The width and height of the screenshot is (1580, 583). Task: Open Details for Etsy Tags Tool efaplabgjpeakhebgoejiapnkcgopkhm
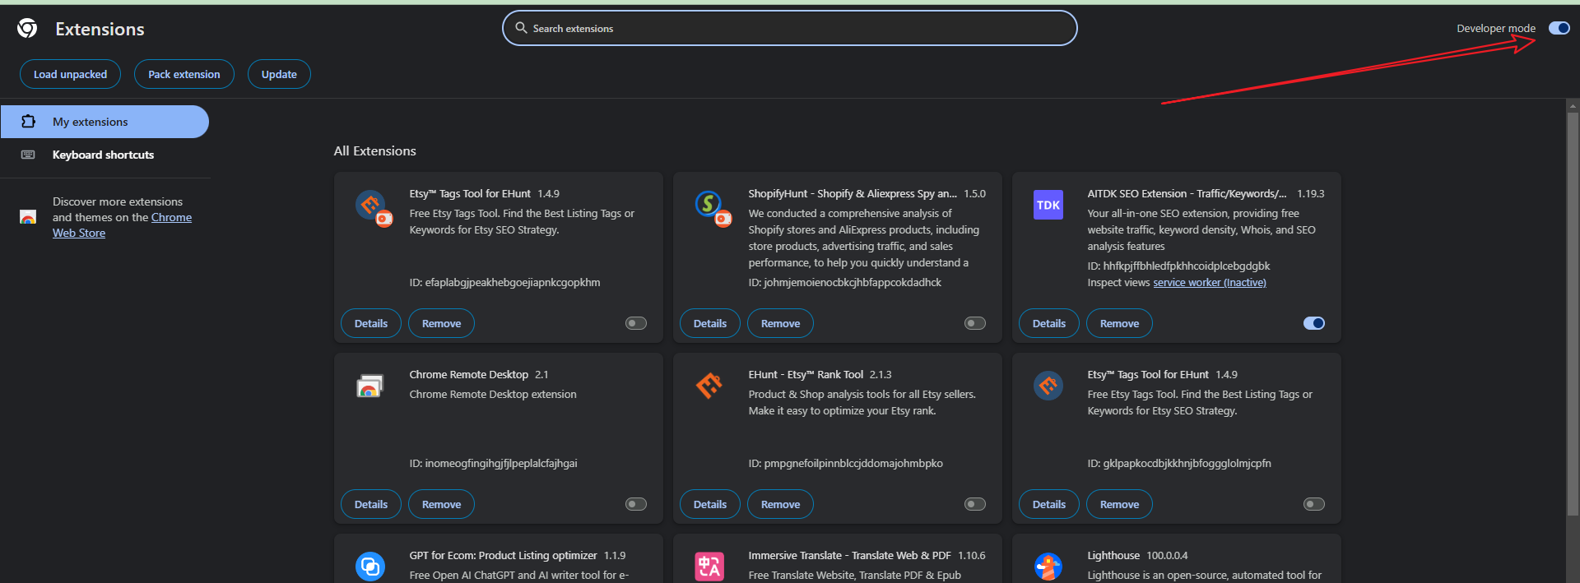coord(371,323)
